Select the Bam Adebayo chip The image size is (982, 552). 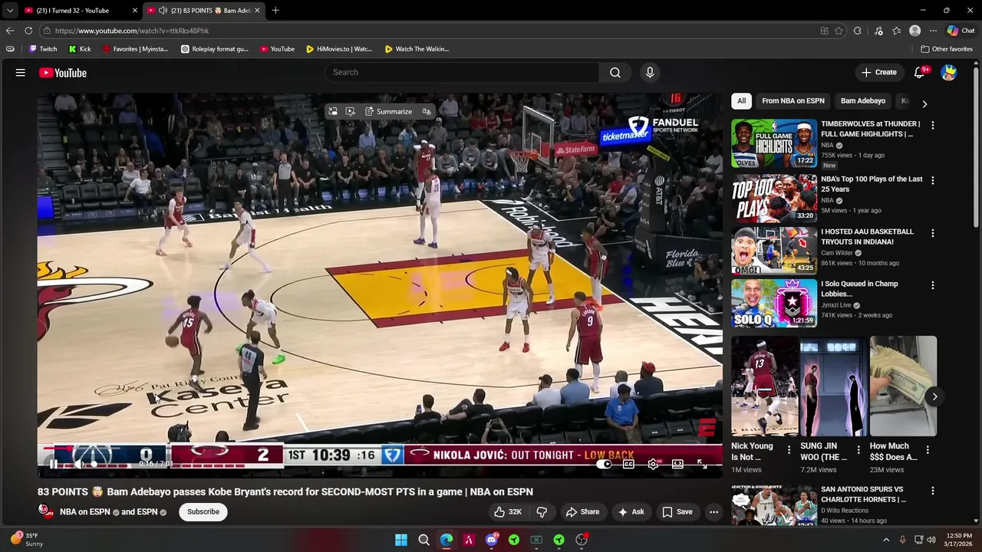click(x=862, y=100)
